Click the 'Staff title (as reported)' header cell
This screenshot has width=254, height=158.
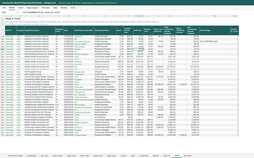(x=84, y=30)
